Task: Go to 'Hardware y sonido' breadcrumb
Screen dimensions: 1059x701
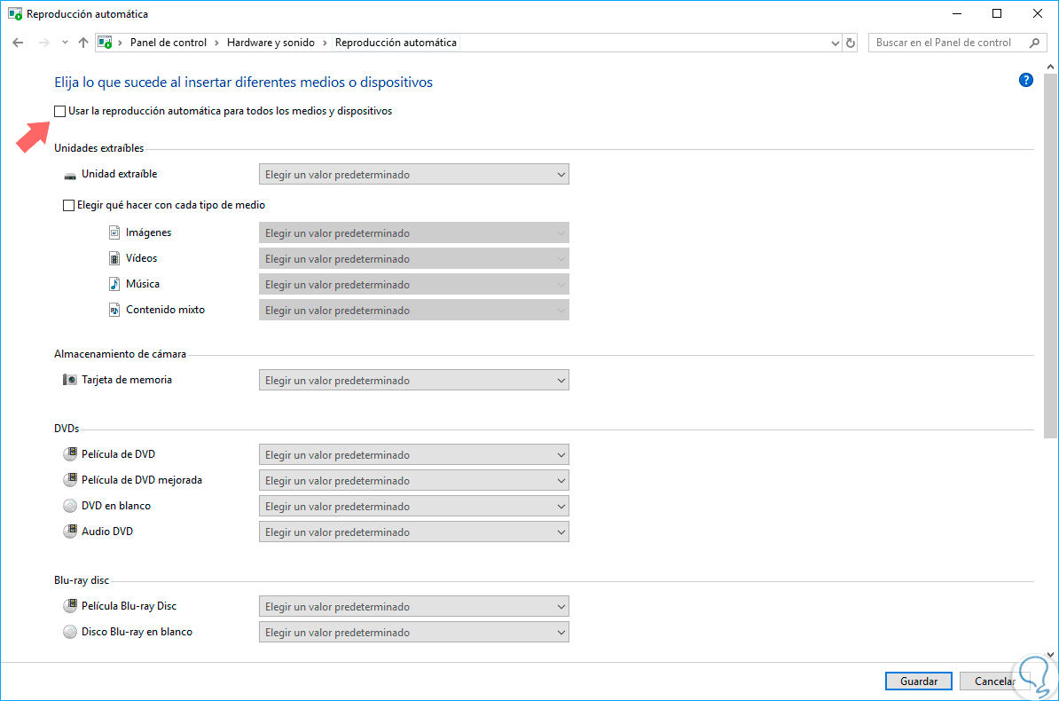Action: click(271, 43)
